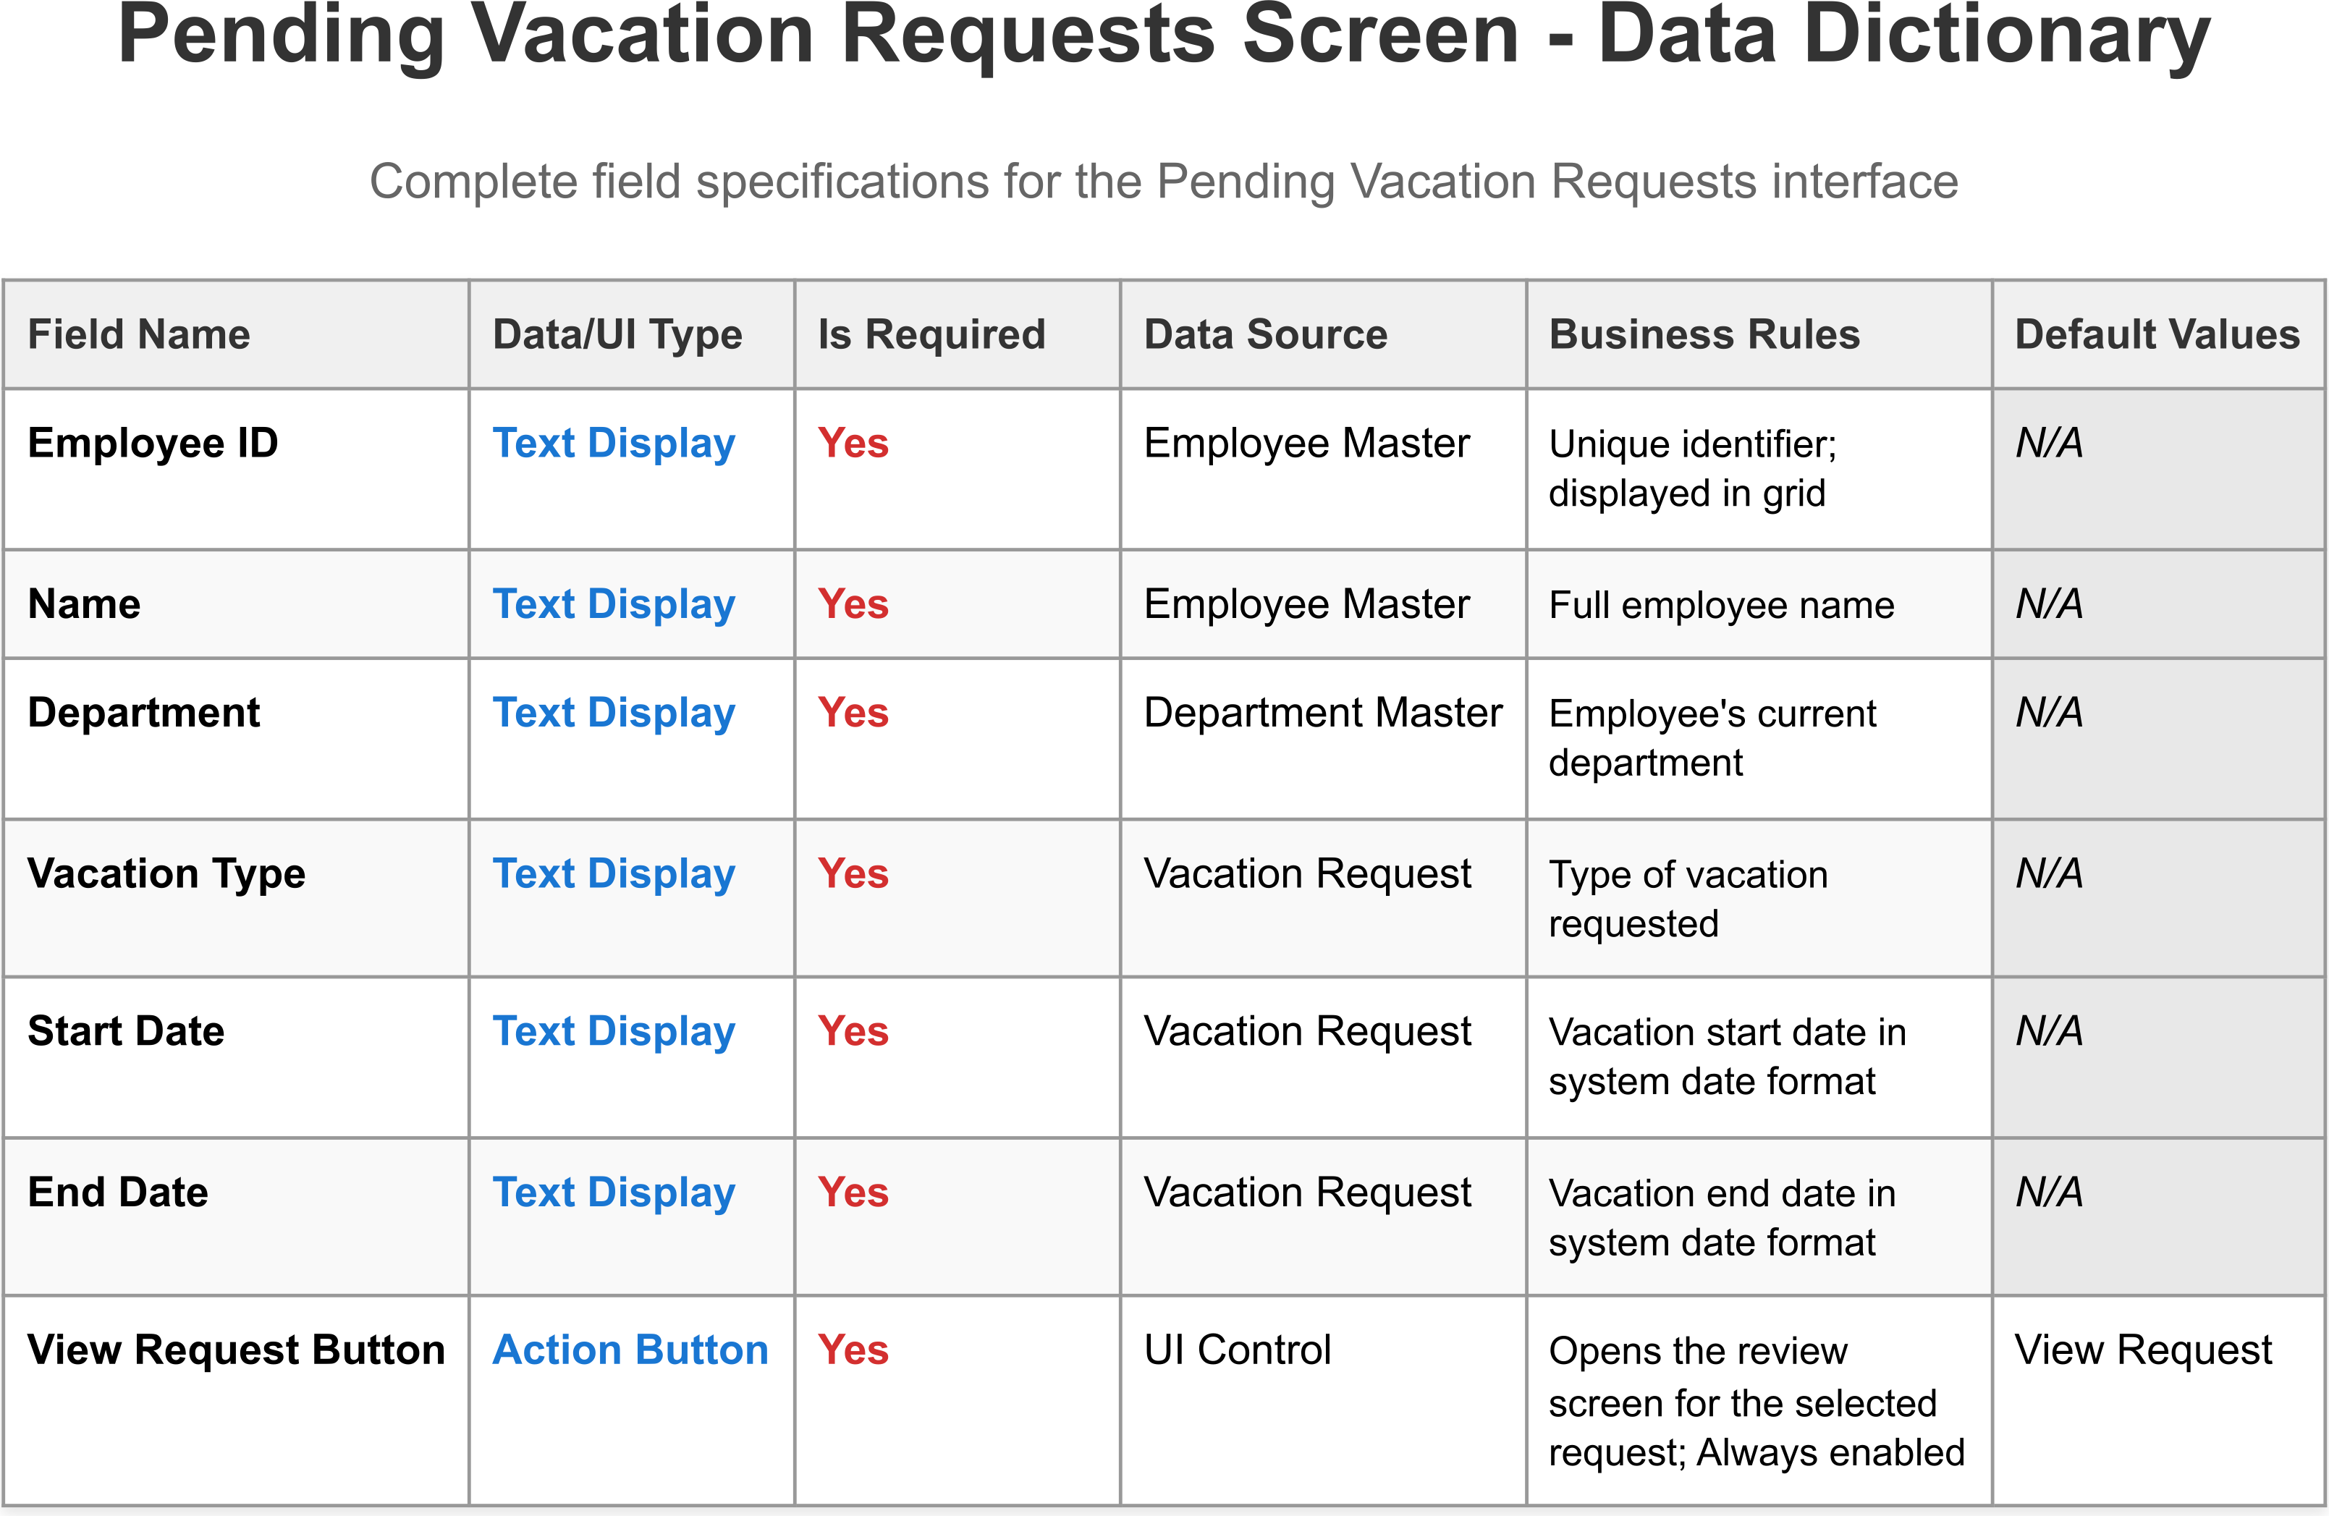
Task: Select the Business Rules column header
Action: pyautogui.click(x=1704, y=335)
